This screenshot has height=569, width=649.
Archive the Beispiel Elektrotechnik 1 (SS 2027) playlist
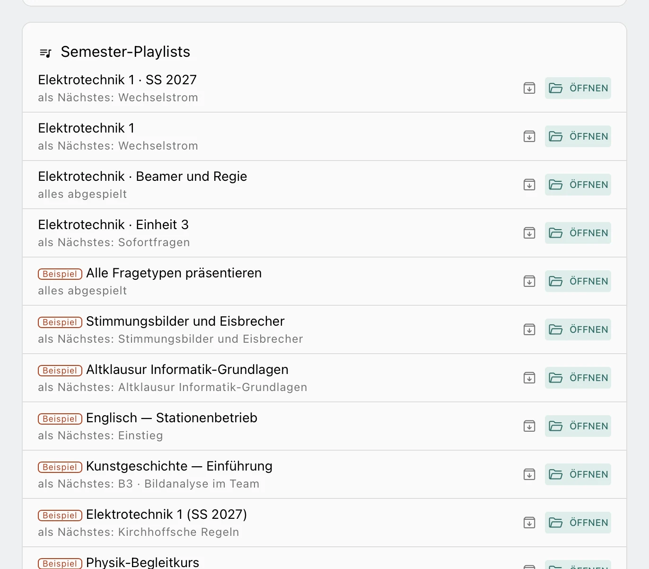click(529, 523)
